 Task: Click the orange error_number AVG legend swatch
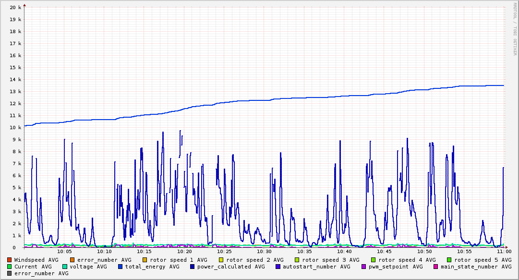72,260
